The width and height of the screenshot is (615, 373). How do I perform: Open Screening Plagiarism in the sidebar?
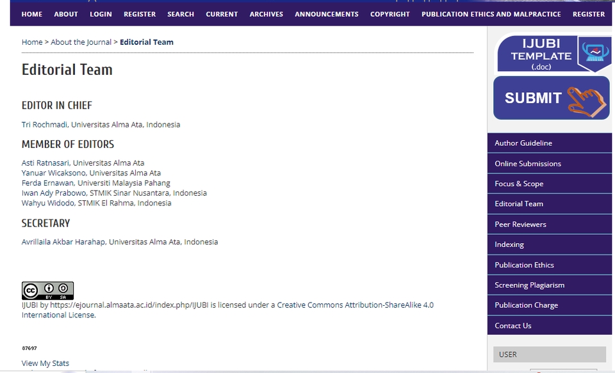550,285
